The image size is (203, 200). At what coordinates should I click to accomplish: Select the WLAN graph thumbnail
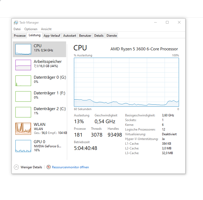point(23,128)
